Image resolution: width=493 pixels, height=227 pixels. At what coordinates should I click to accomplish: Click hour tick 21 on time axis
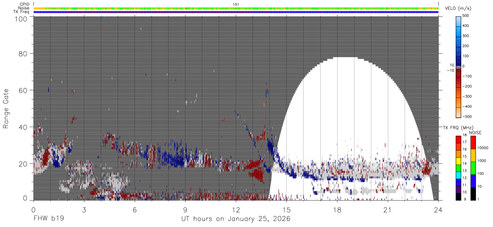point(388,210)
